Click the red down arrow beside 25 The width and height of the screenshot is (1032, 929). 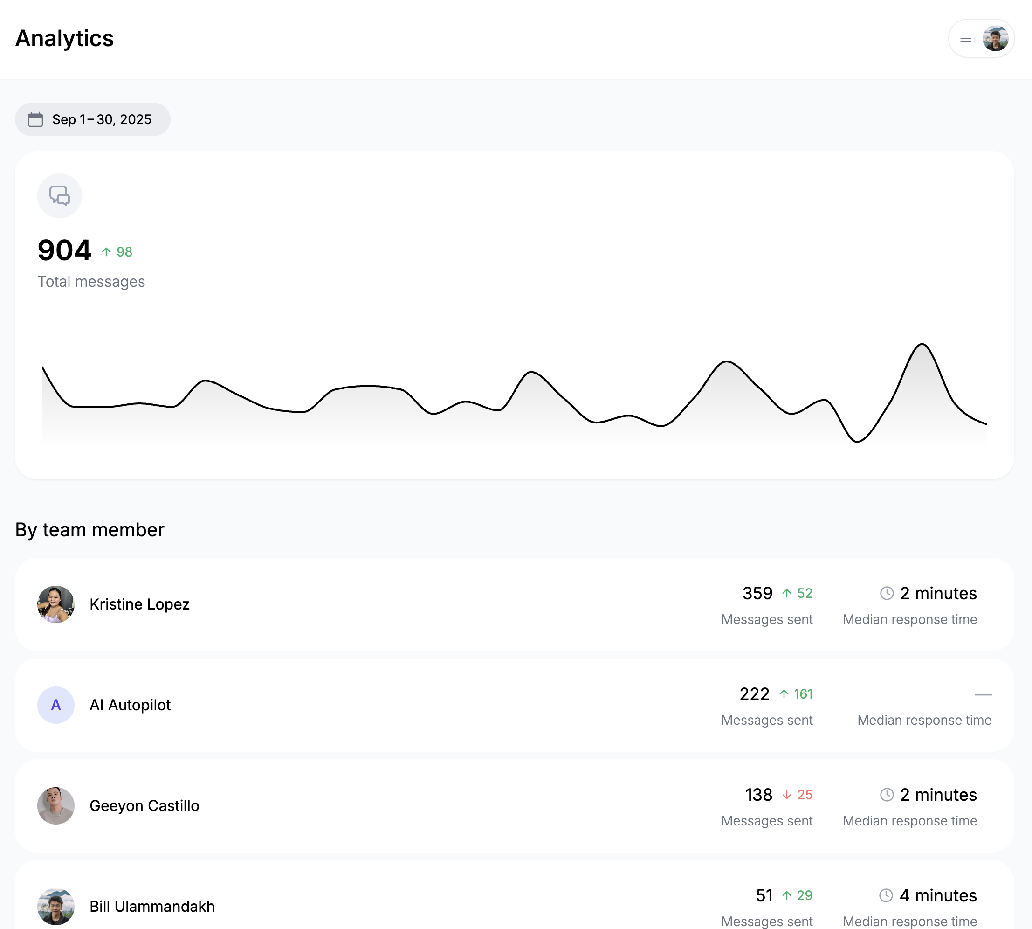[787, 795]
